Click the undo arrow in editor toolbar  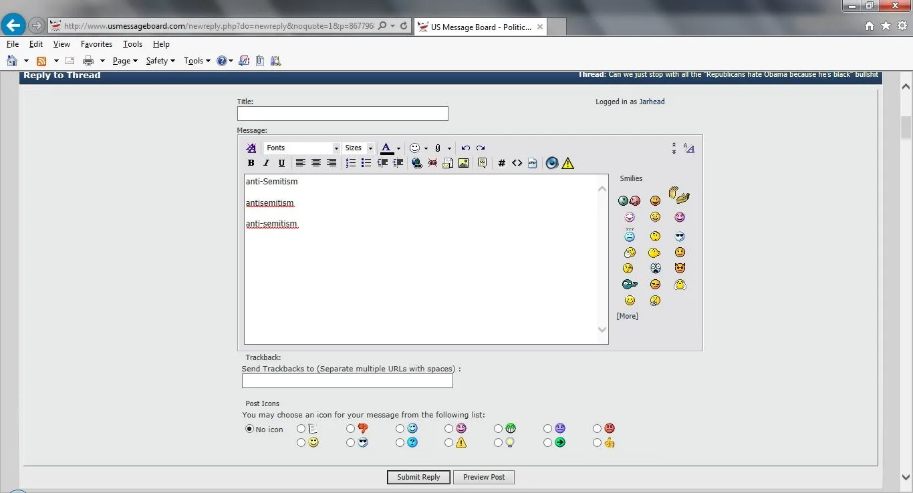(x=466, y=148)
